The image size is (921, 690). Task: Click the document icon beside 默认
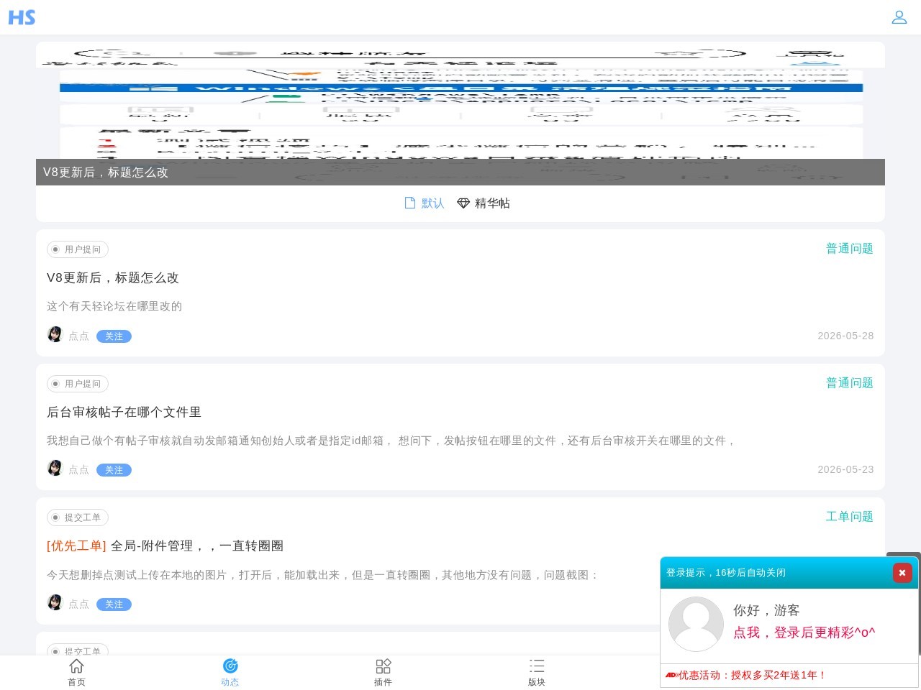pyautogui.click(x=410, y=203)
